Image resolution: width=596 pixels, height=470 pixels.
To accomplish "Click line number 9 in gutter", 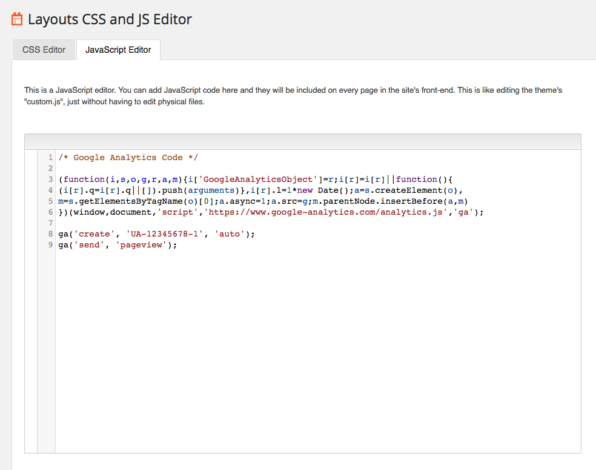I will [50, 245].
